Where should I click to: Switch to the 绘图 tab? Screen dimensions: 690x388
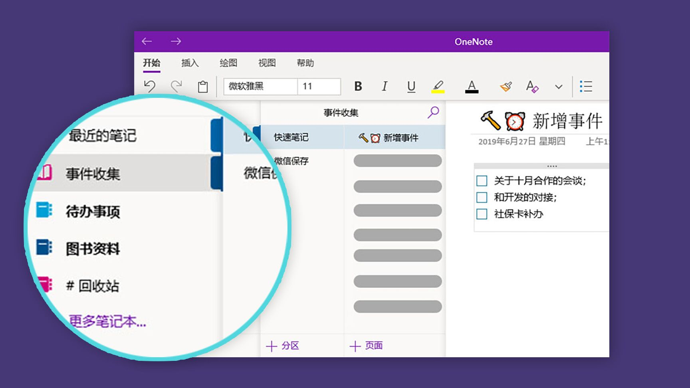point(228,63)
